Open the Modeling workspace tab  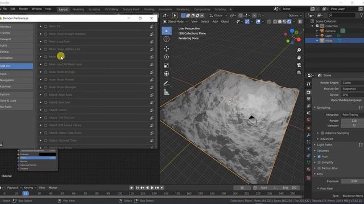click(x=78, y=9)
